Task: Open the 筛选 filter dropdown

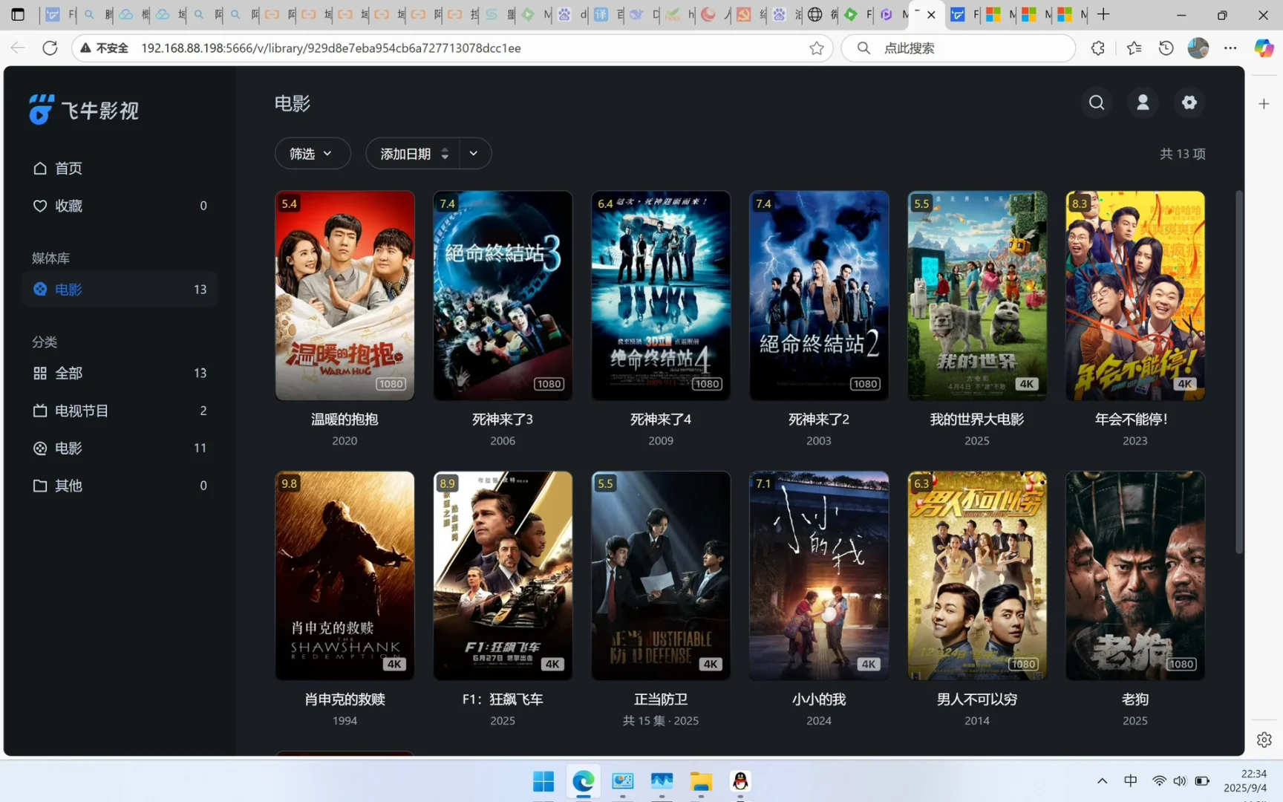Action: [x=312, y=153]
